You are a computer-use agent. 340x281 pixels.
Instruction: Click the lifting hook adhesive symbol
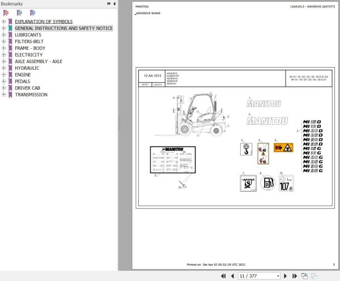pyautogui.click(x=246, y=149)
